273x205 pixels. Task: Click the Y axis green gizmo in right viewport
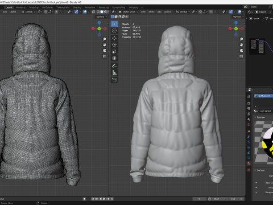pyautogui.click(x=236, y=28)
